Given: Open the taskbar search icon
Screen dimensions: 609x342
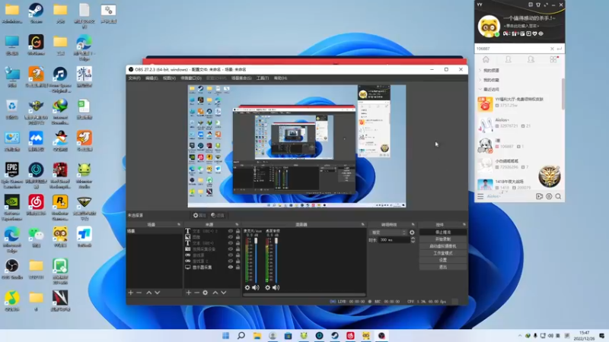Looking at the screenshot, I should point(241,336).
